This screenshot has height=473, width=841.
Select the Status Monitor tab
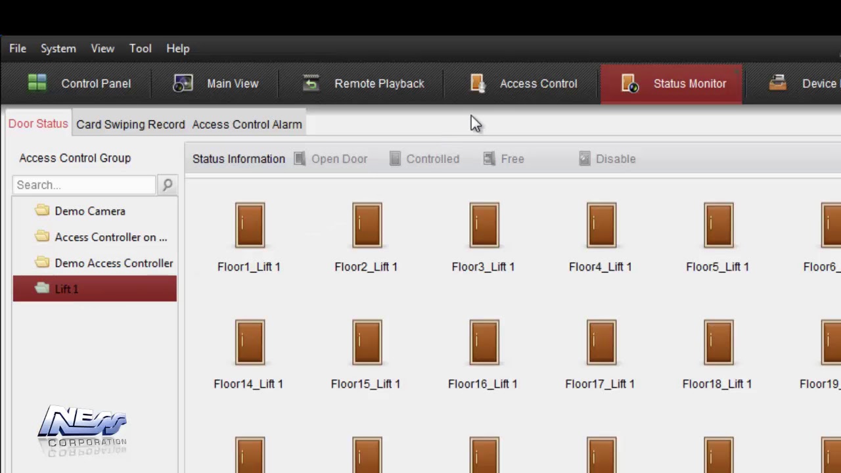click(671, 83)
